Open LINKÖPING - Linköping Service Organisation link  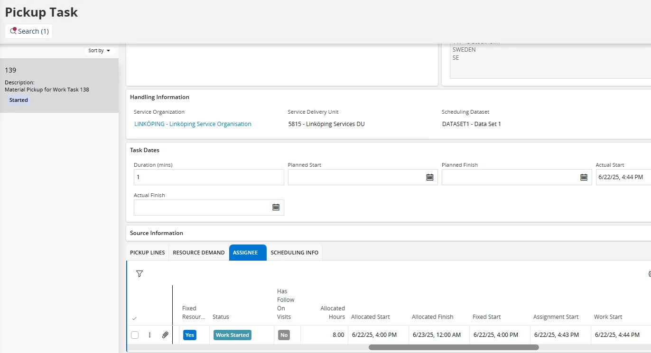[193, 124]
